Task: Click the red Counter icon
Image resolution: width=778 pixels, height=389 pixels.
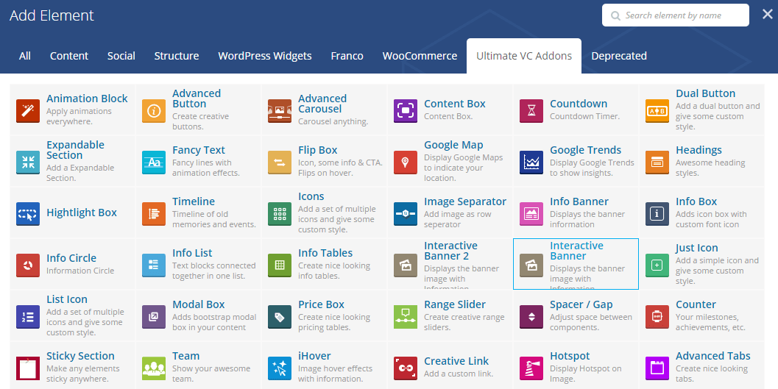Action: pos(657,317)
